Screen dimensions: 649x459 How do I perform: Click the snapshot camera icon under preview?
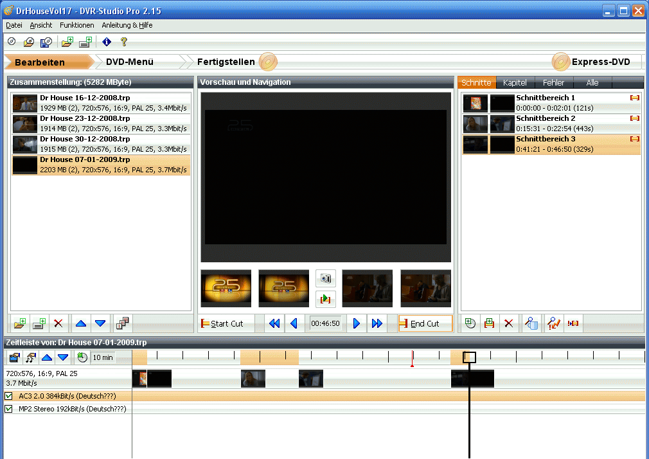click(326, 278)
